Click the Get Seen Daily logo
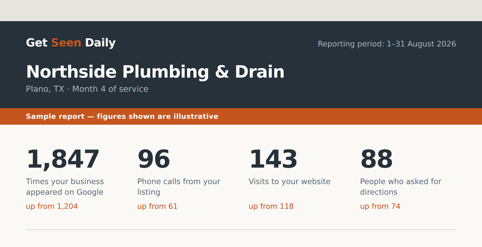The width and height of the screenshot is (482, 247). 71,43
